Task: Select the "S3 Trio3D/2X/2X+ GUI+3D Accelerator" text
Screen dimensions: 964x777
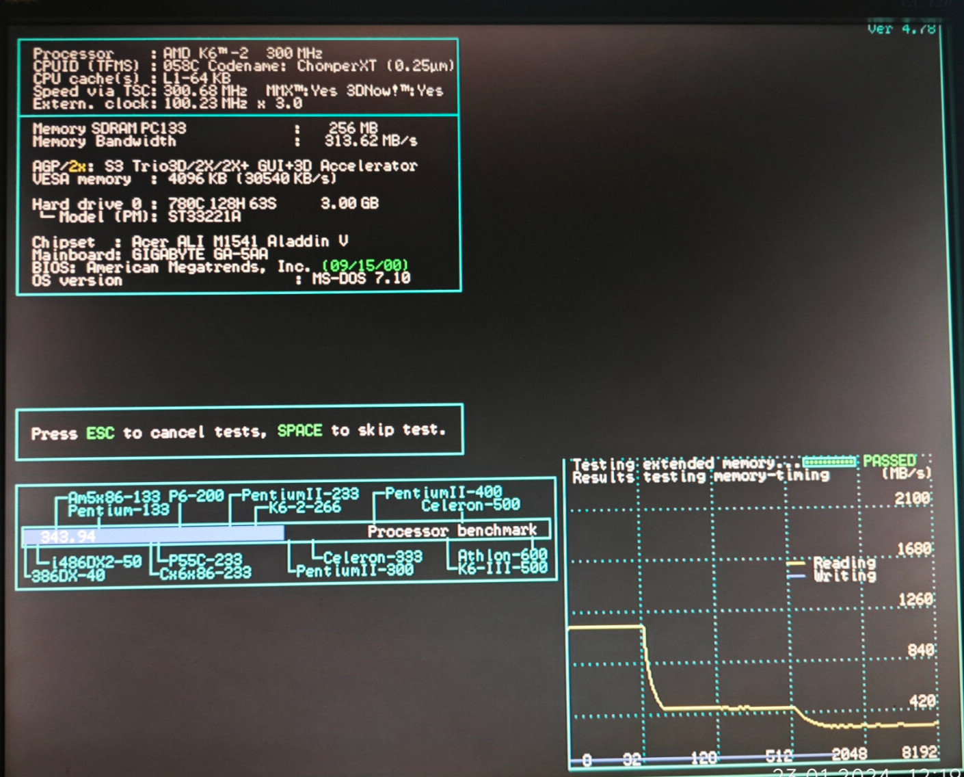Action: point(260,166)
